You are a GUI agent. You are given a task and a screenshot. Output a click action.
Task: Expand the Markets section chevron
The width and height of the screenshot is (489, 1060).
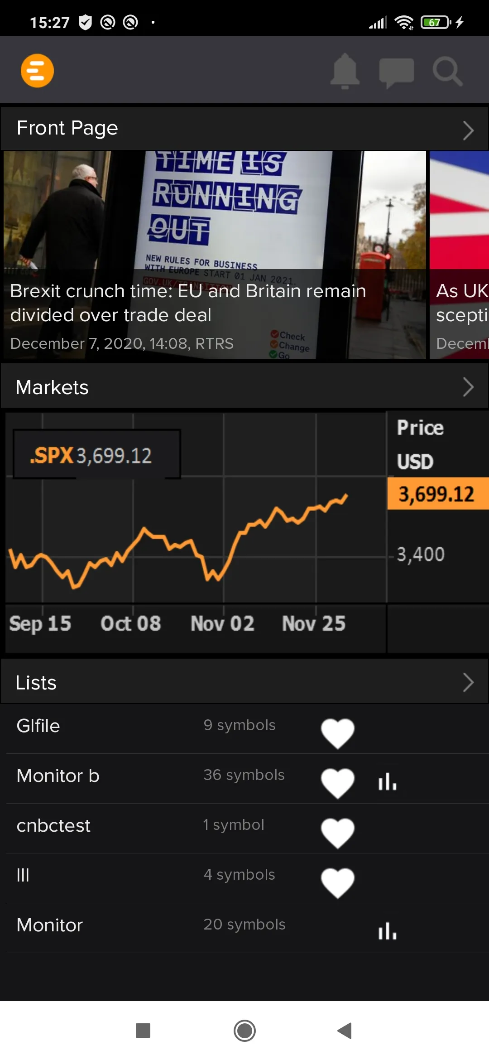click(468, 387)
